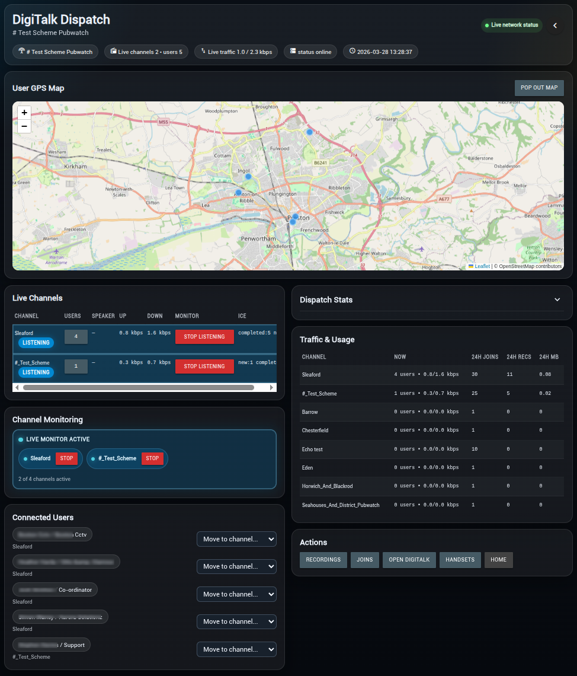Toggle the LISTENING pill for #_Test_Scheme channel
This screenshot has height=676, width=577.
(x=36, y=372)
